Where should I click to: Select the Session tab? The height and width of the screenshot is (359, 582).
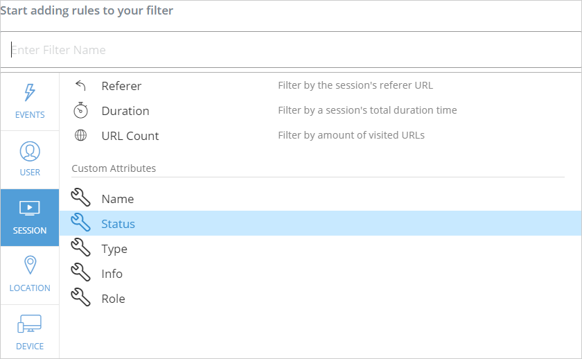coord(30,217)
